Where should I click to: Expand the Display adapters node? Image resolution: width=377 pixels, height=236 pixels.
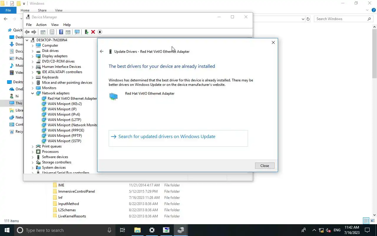pos(33,56)
